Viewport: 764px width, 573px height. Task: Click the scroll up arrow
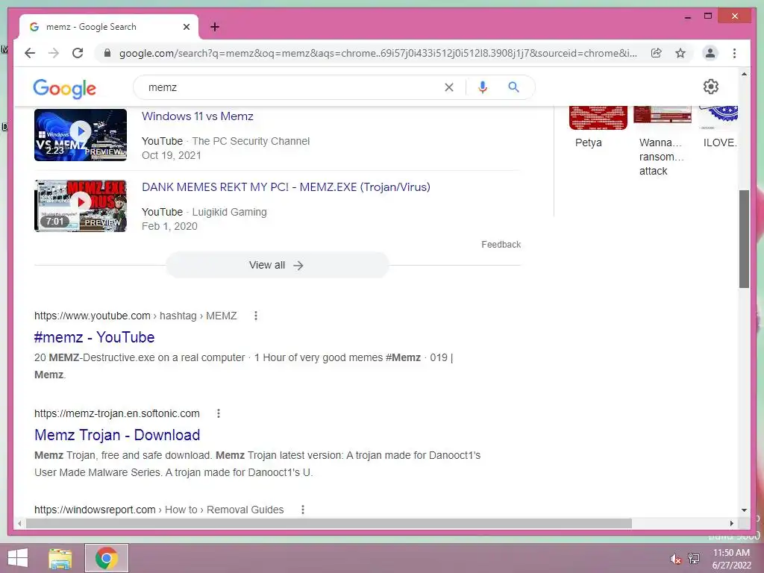(x=744, y=74)
